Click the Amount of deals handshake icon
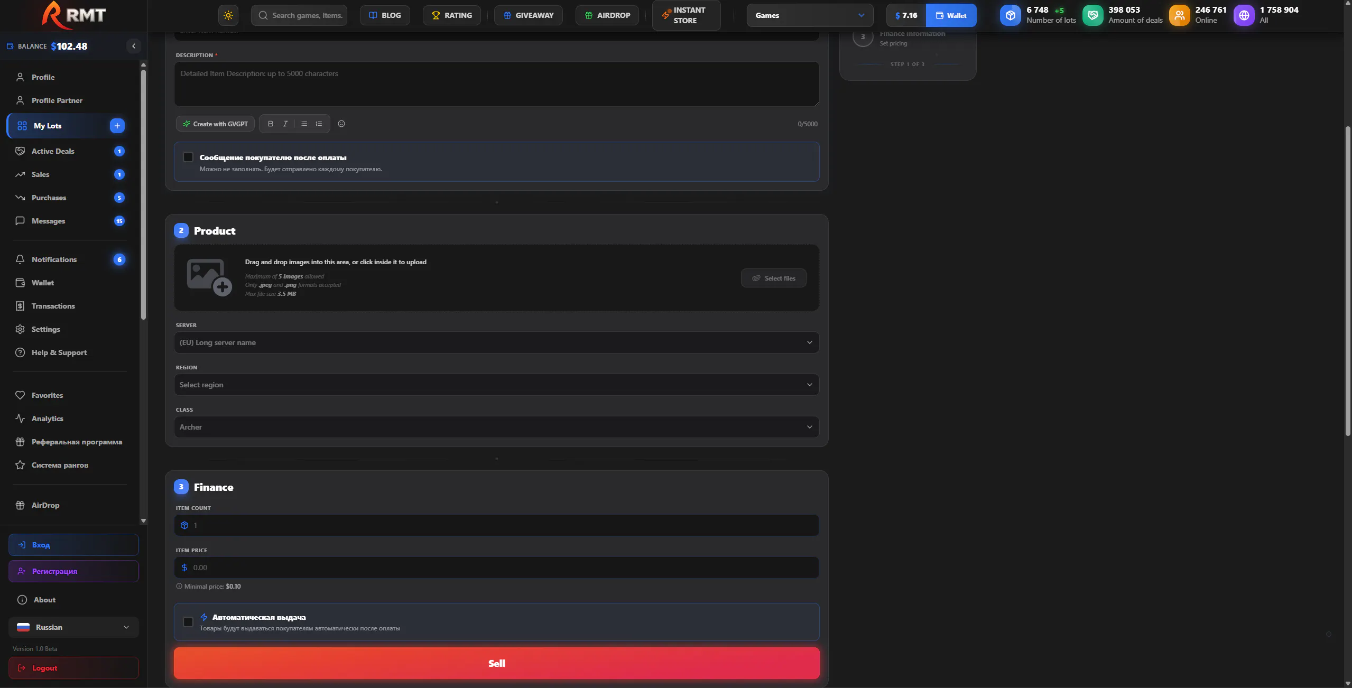 tap(1092, 15)
